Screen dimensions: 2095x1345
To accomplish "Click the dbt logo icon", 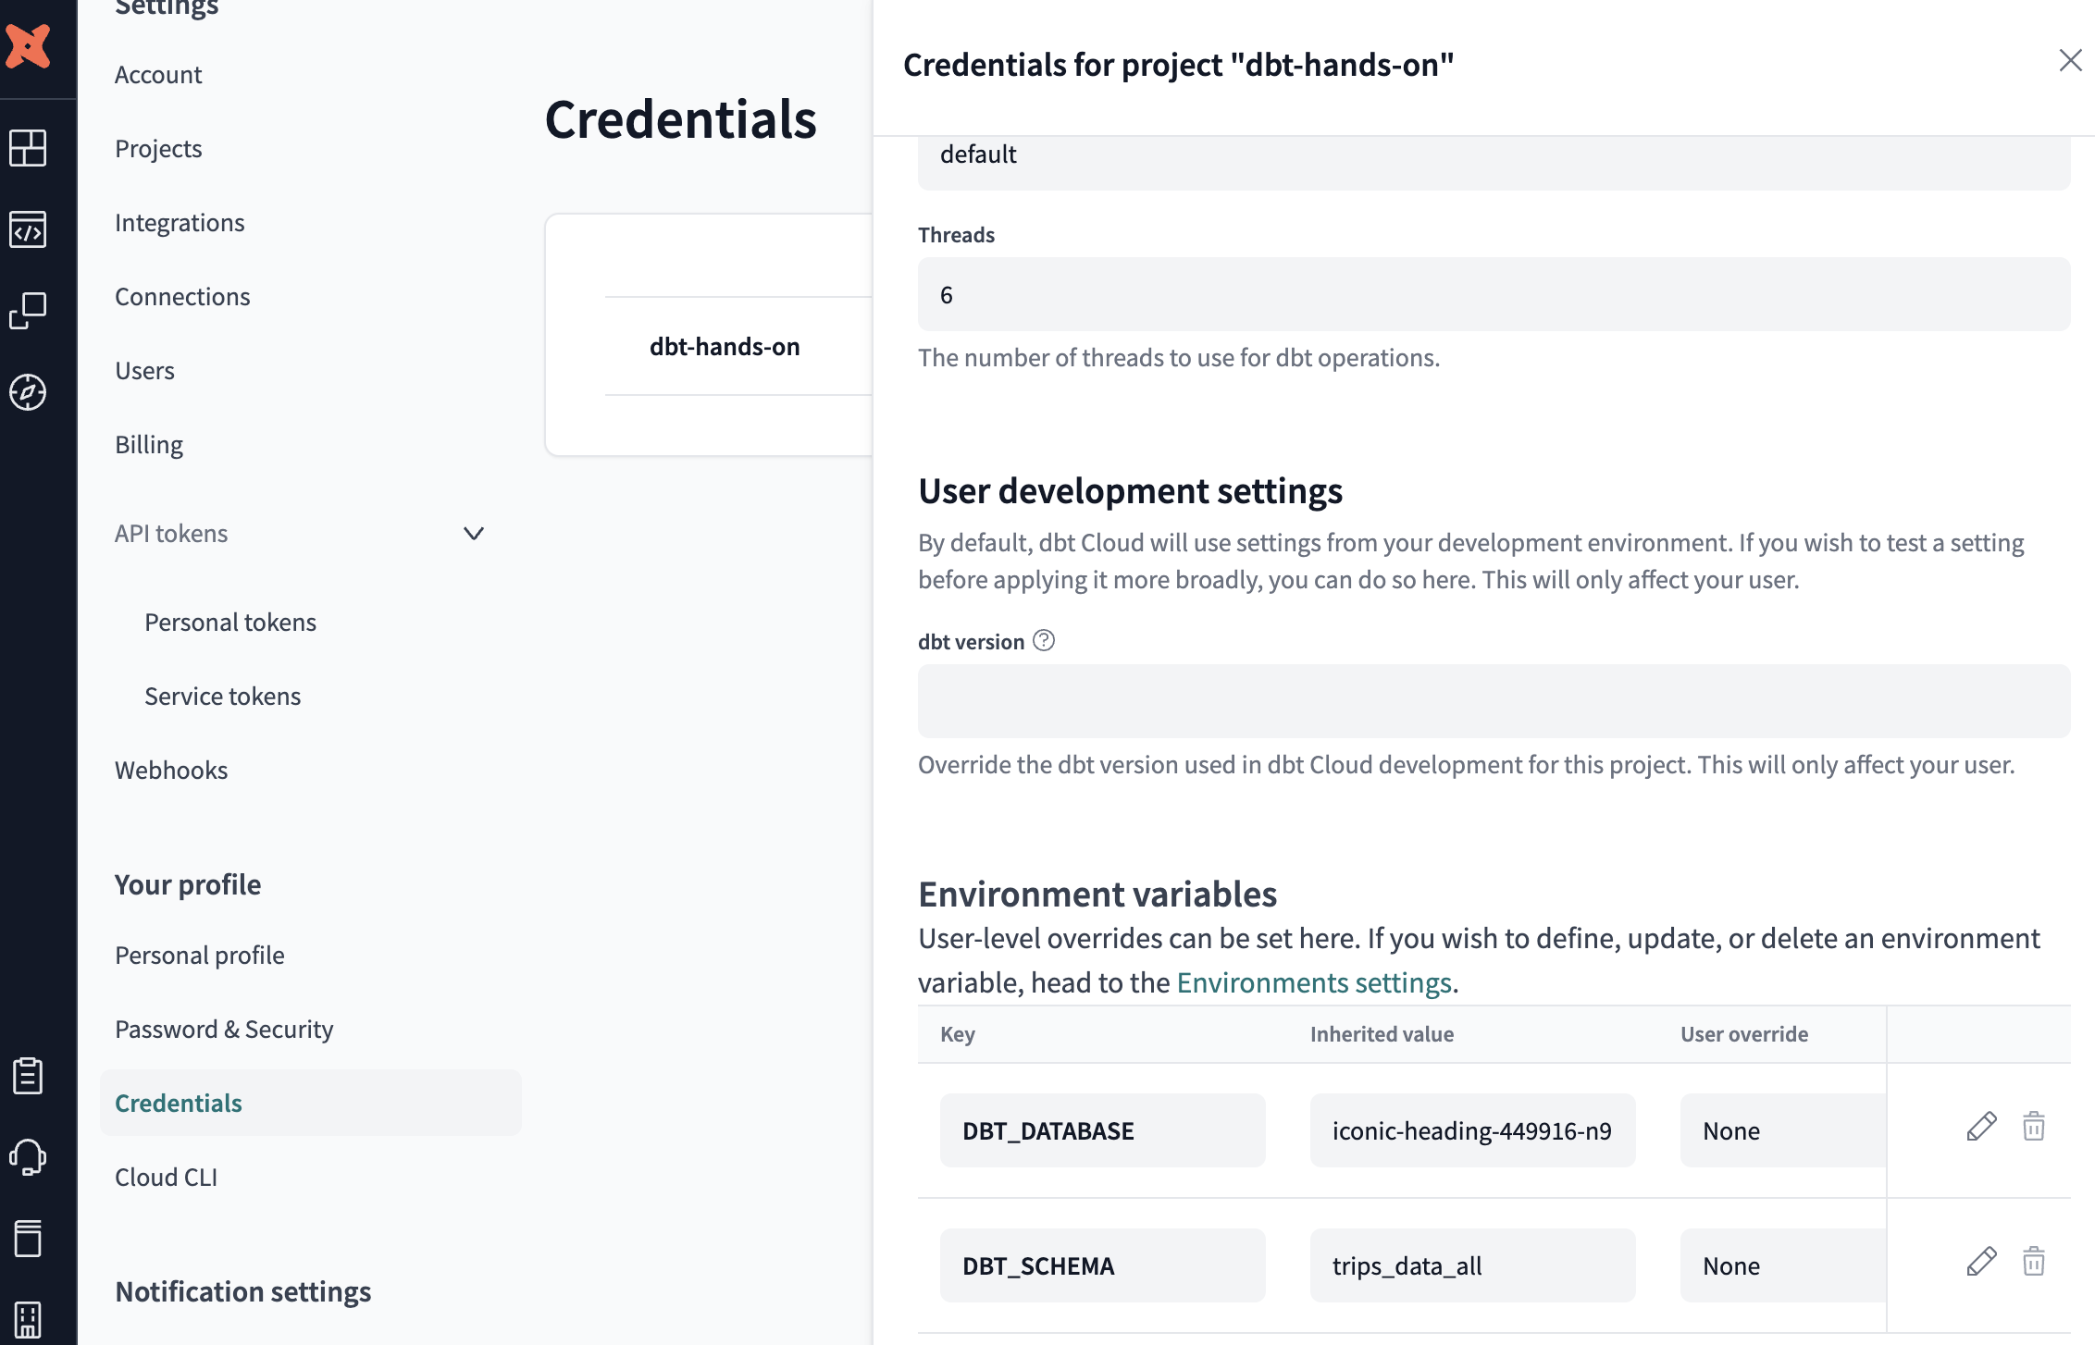I will (28, 46).
